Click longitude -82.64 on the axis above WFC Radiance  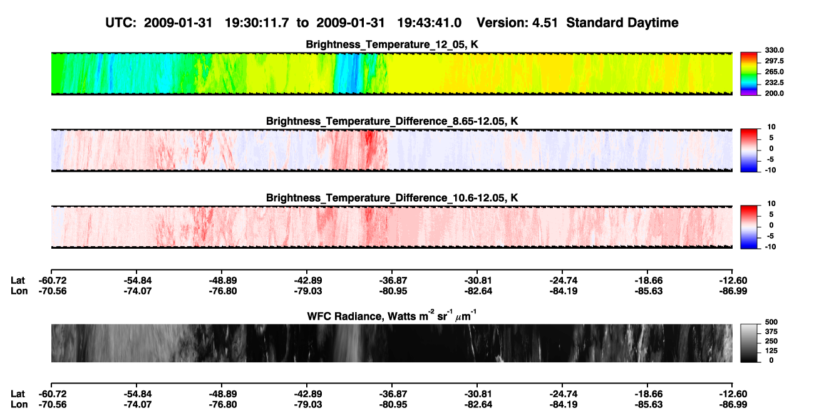(x=477, y=290)
